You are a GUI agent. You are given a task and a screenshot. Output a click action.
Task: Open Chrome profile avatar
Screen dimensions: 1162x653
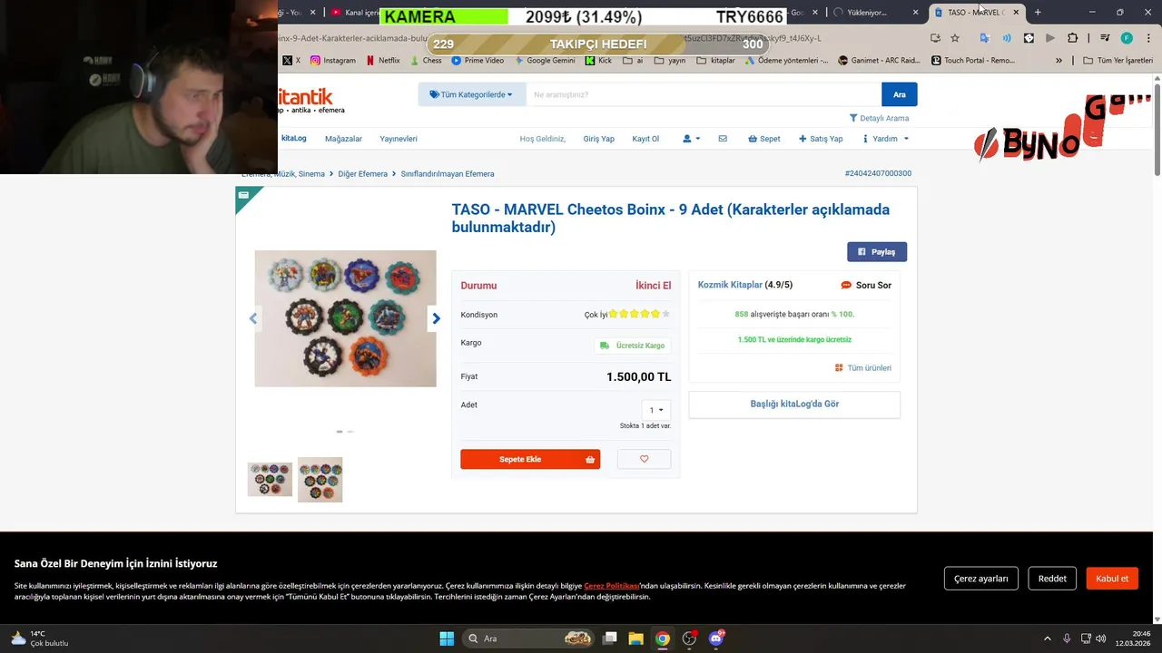coord(1127,38)
